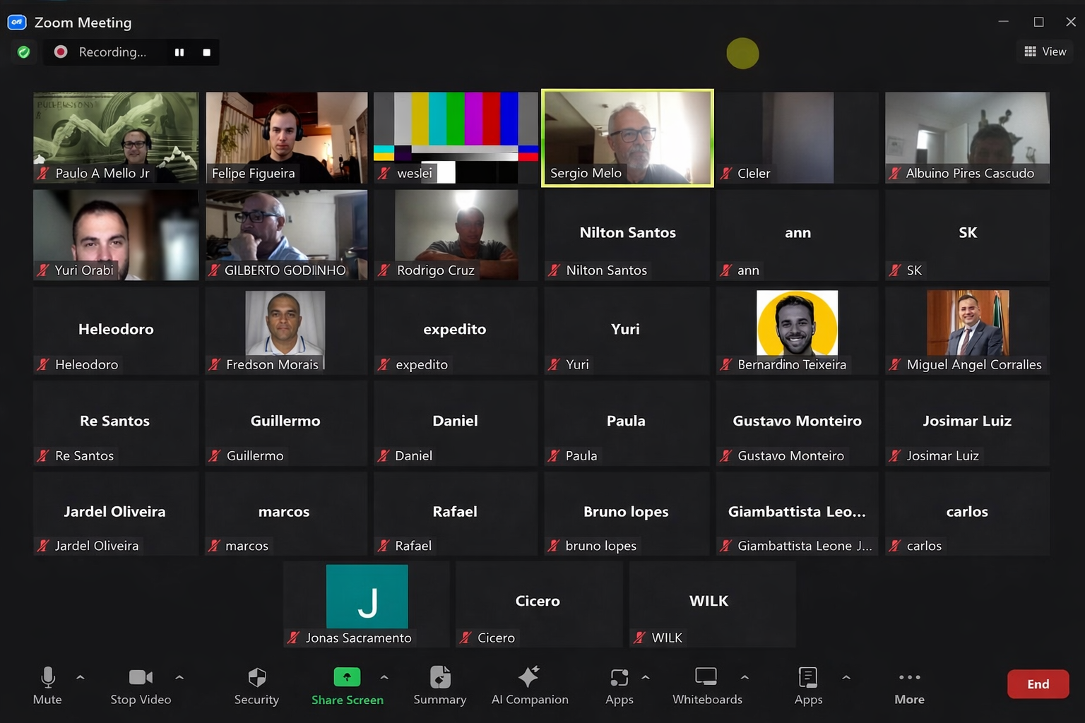Open the notes Apps icon
The image size is (1085, 723).
coord(807,678)
